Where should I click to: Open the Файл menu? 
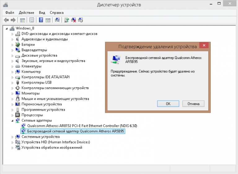(x=10, y=13)
